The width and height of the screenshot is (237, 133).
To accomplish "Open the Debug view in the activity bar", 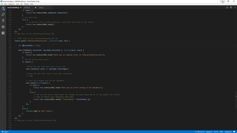I will [3, 27].
